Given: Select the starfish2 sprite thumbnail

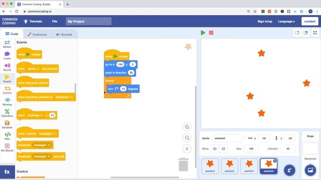Looking at the screenshot, I should tap(230, 166).
